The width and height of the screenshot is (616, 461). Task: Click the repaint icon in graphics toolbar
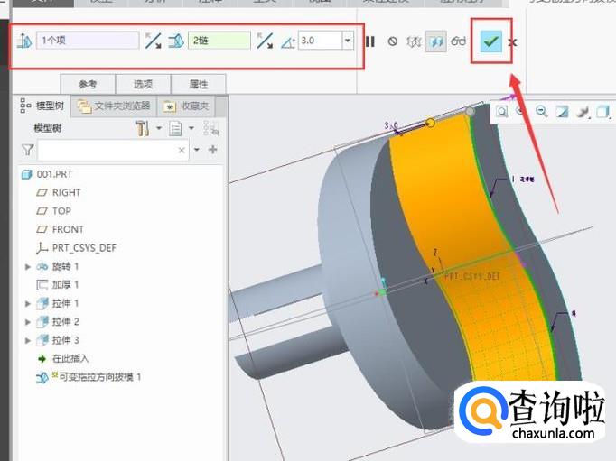pos(562,112)
